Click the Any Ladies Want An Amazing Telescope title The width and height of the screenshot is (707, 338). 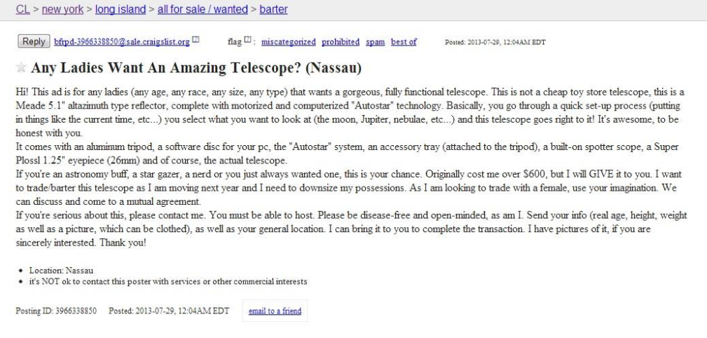click(x=196, y=68)
